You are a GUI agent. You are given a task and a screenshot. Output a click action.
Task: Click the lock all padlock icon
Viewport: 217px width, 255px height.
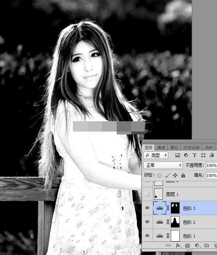183,175
